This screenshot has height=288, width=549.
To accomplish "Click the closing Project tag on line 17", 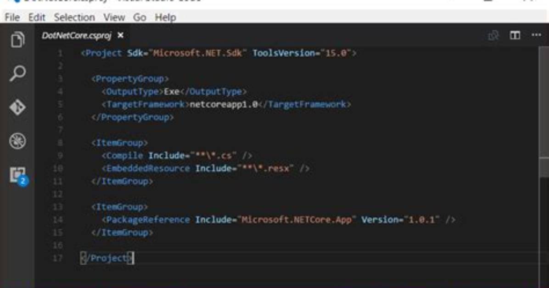I will 107,258.
